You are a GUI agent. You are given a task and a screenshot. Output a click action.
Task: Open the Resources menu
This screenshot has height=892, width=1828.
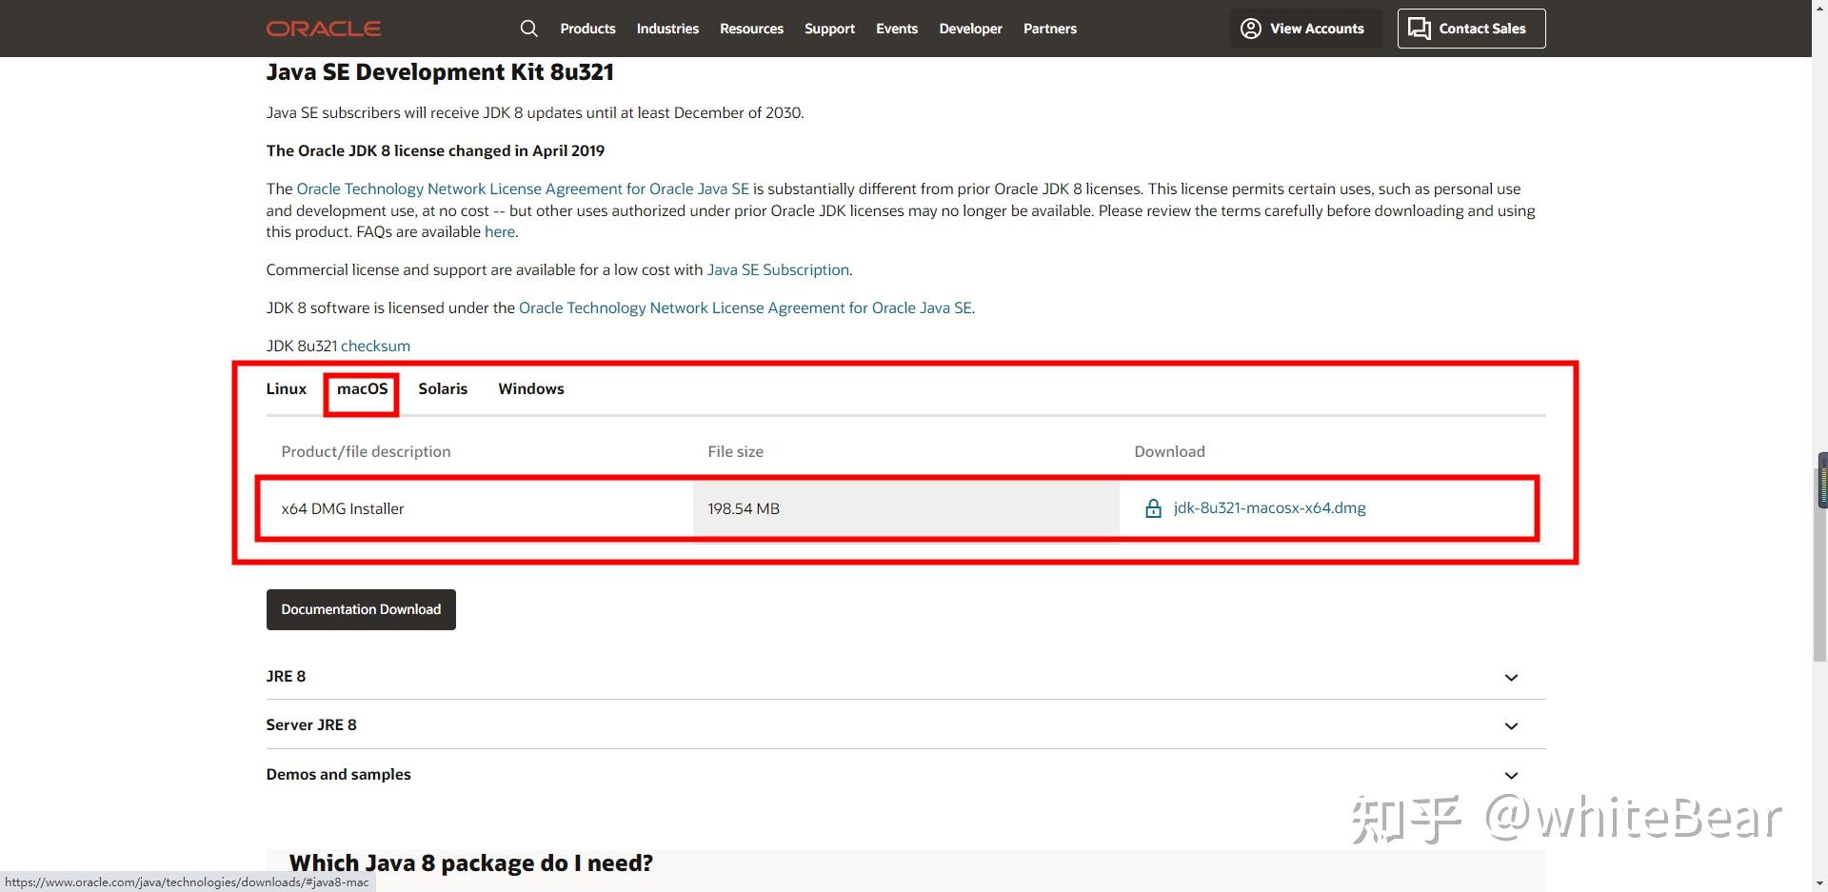click(x=751, y=29)
